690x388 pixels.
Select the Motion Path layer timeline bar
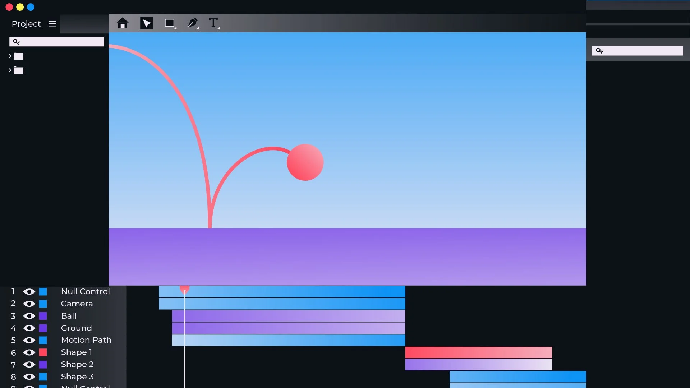(289, 340)
